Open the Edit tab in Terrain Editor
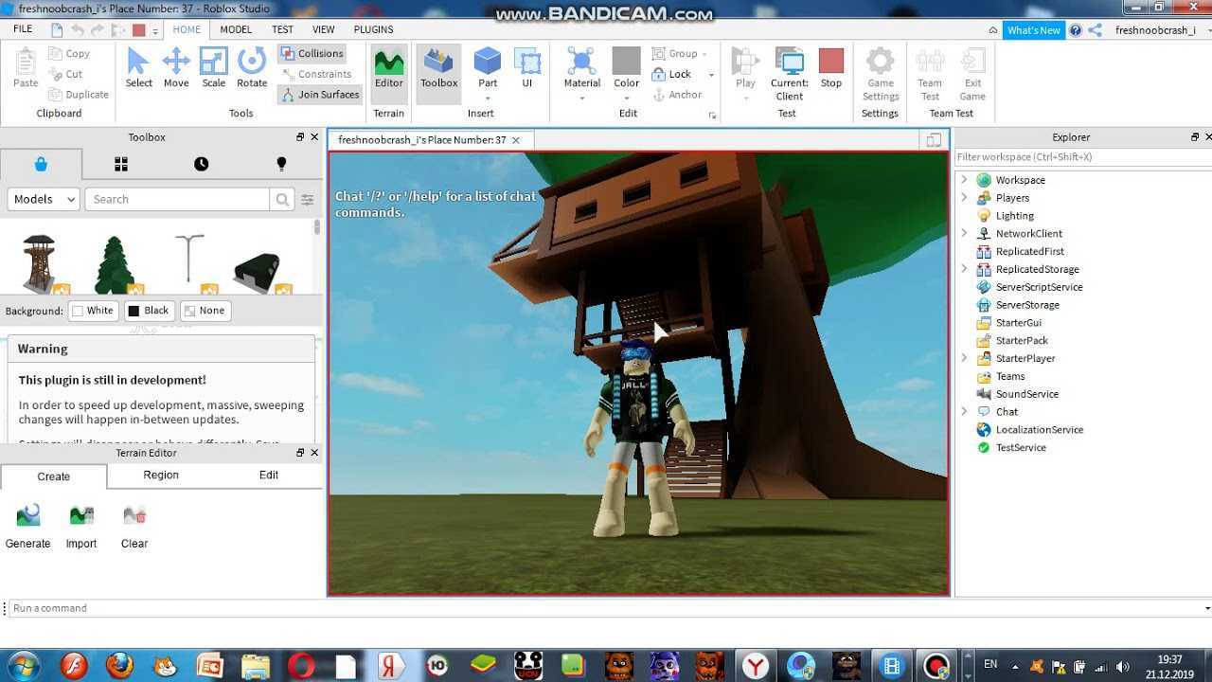This screenshot has height=682, width=1212. coord(269,476)
